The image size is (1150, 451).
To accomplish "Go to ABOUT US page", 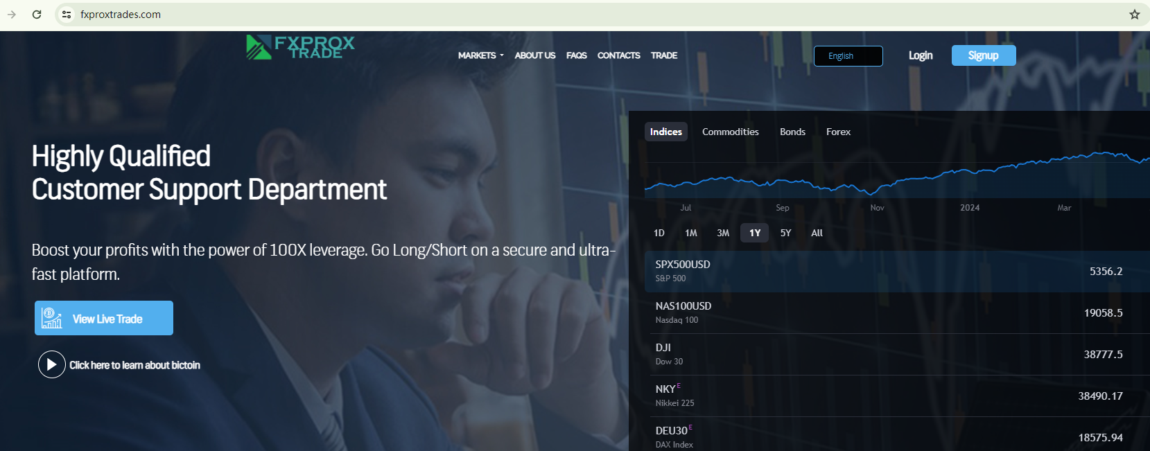I will point(535,55).
